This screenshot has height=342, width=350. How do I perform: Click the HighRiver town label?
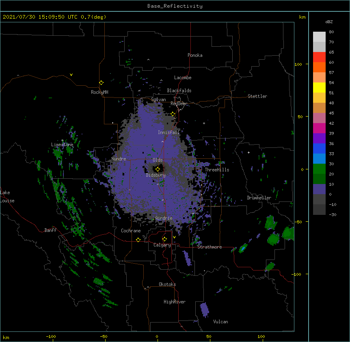175,302
